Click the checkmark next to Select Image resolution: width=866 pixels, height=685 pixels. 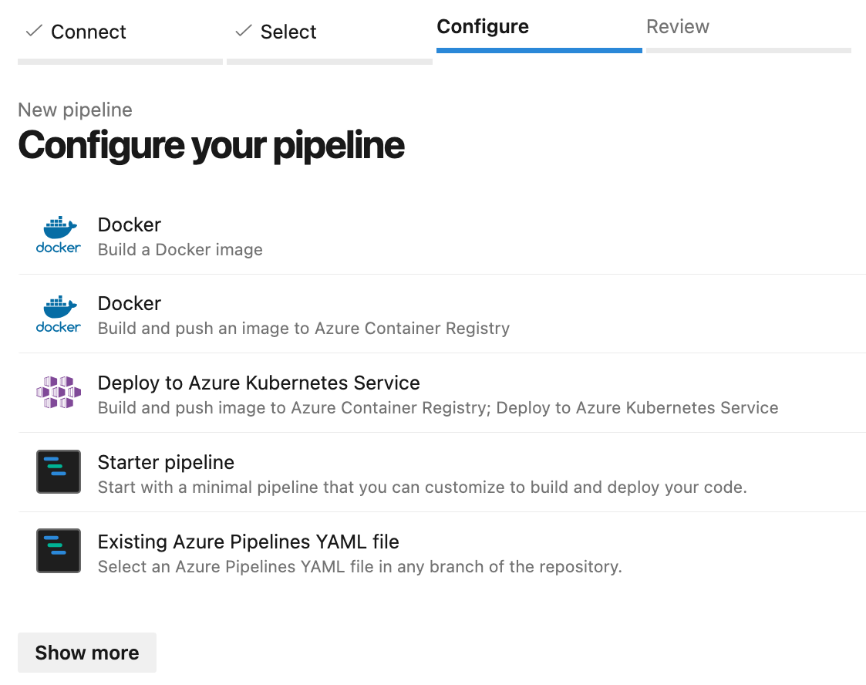244,31
